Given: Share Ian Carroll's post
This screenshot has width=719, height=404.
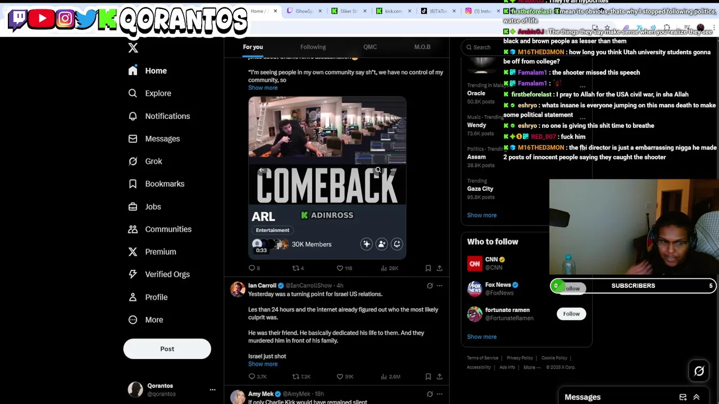Looking at the screenshot, I should pos(439,377).
